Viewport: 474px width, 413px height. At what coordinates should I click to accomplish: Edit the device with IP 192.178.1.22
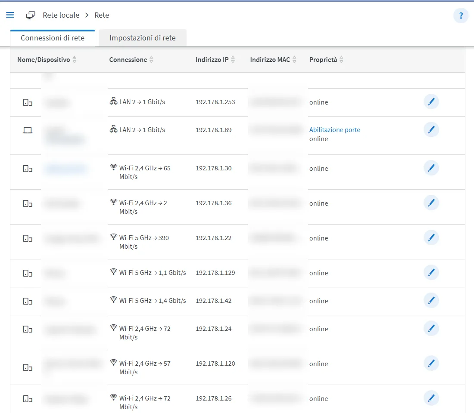(431, 237)
